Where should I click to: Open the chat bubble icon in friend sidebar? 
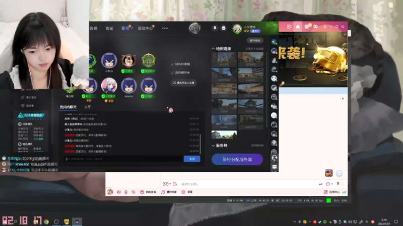pyautogui.click(x=274, y=167)
